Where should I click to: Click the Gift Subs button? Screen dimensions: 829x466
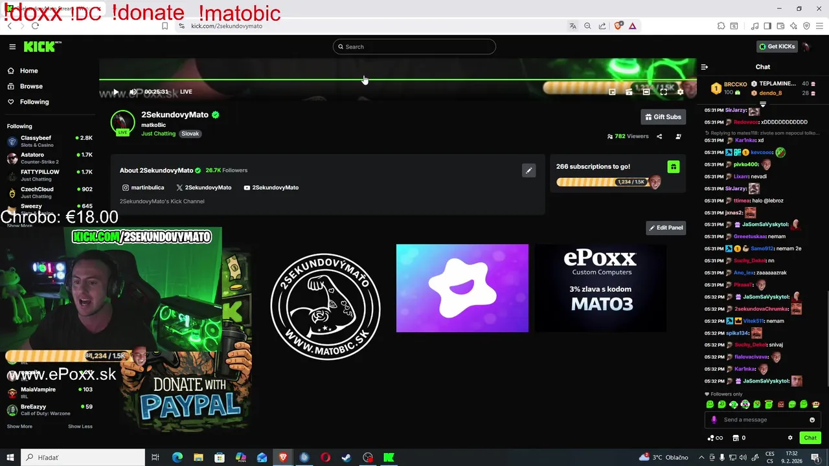click(663, 116)
